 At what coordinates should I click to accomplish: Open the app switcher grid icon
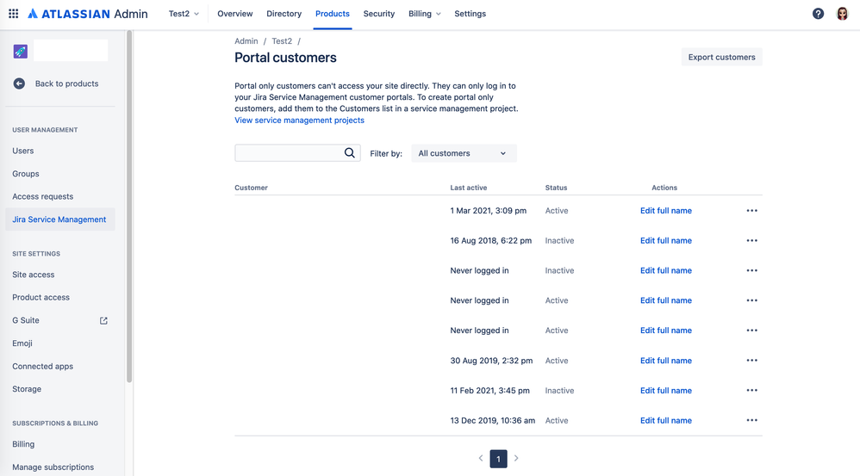(x=14, y=14)
